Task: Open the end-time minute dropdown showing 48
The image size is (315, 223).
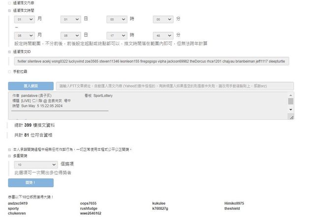Action: [x=163, y=35]
